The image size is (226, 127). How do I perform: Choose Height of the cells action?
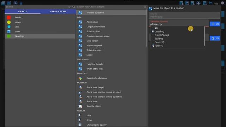click(x=111, y=64)
